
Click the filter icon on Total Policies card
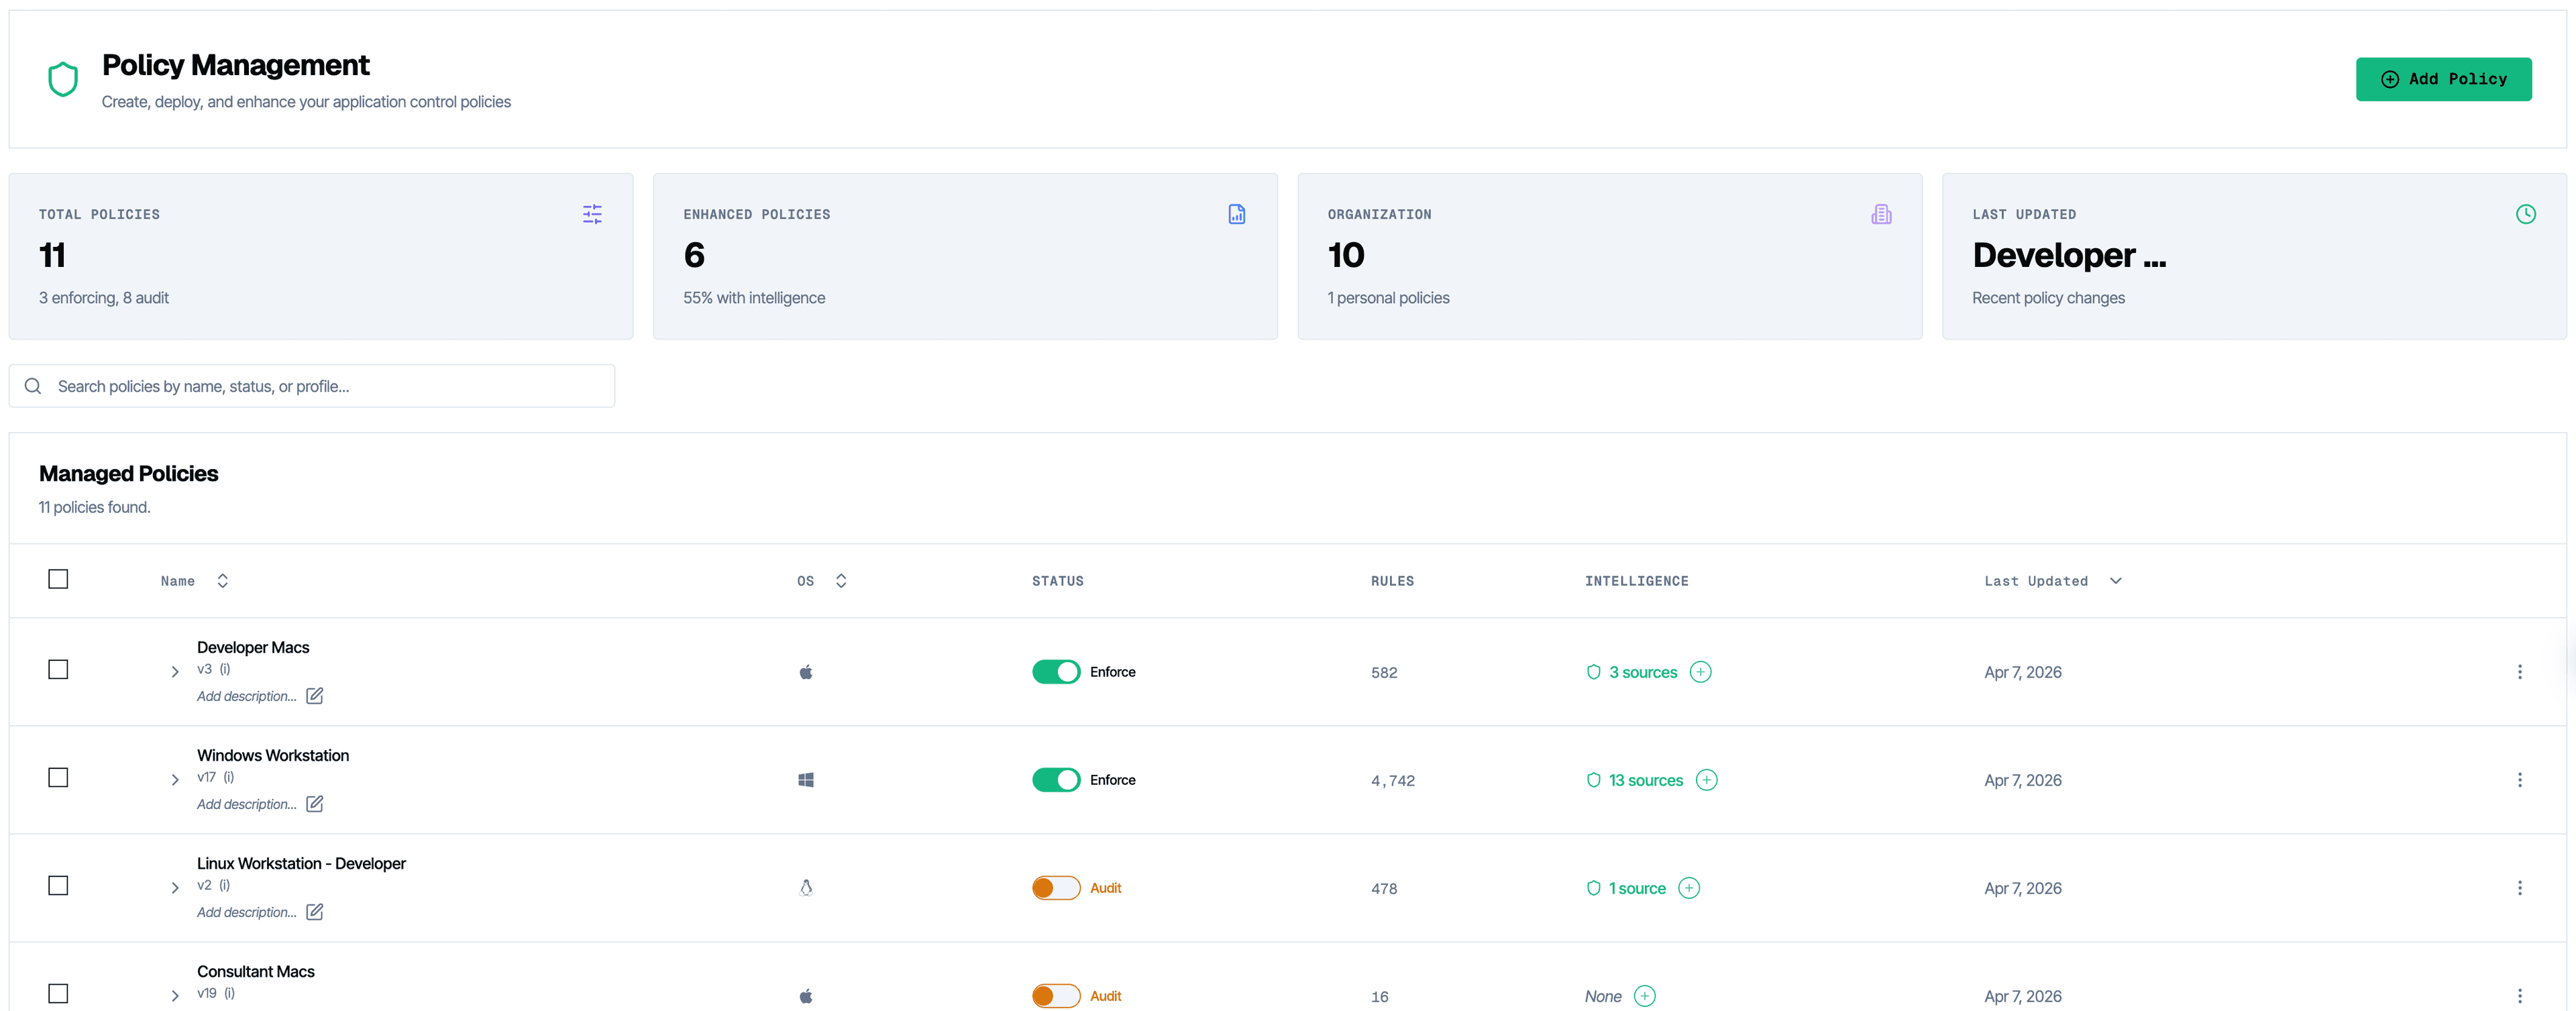pos(592,214)
